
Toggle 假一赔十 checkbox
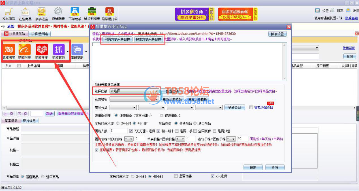[158, 131]
